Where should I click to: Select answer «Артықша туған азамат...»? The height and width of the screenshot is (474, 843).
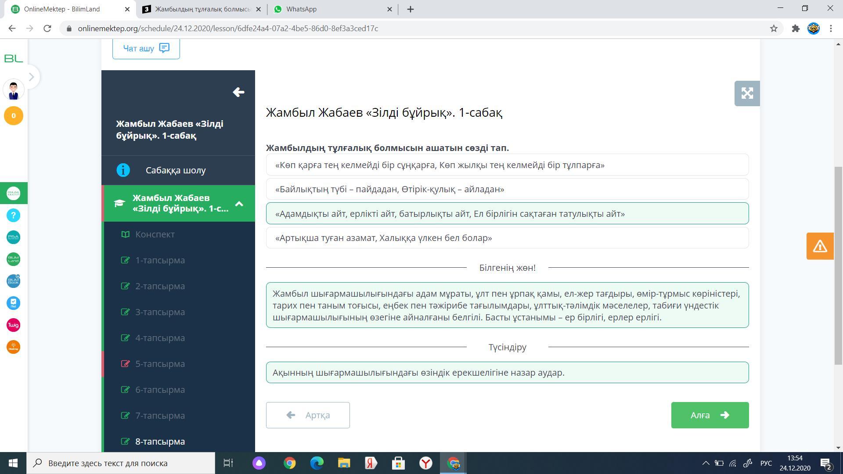pyautogui.click(x=507, y=238)
